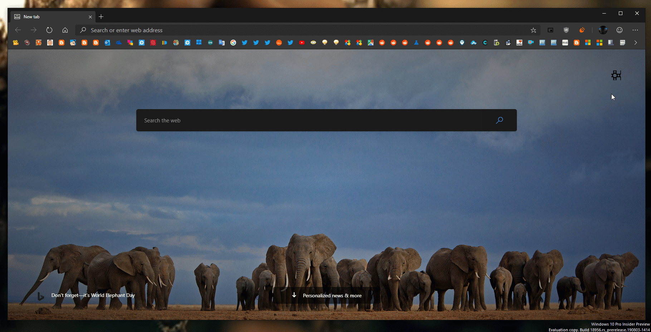
Task: Click the uBlock Origin extension icon
Action: (566, 30)
